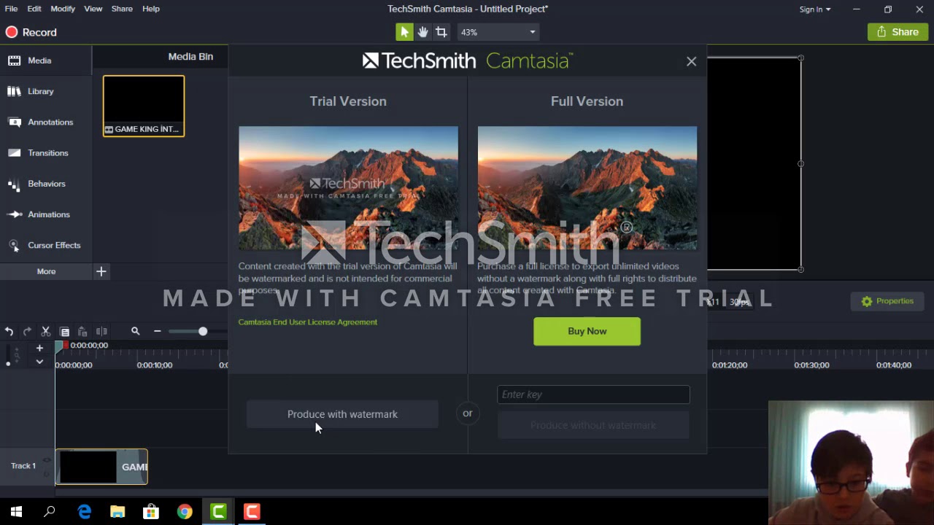Screen dimensions: 934x525
Task: Select the arrow Edit mode tool
Action: click(x=404, y=32)
